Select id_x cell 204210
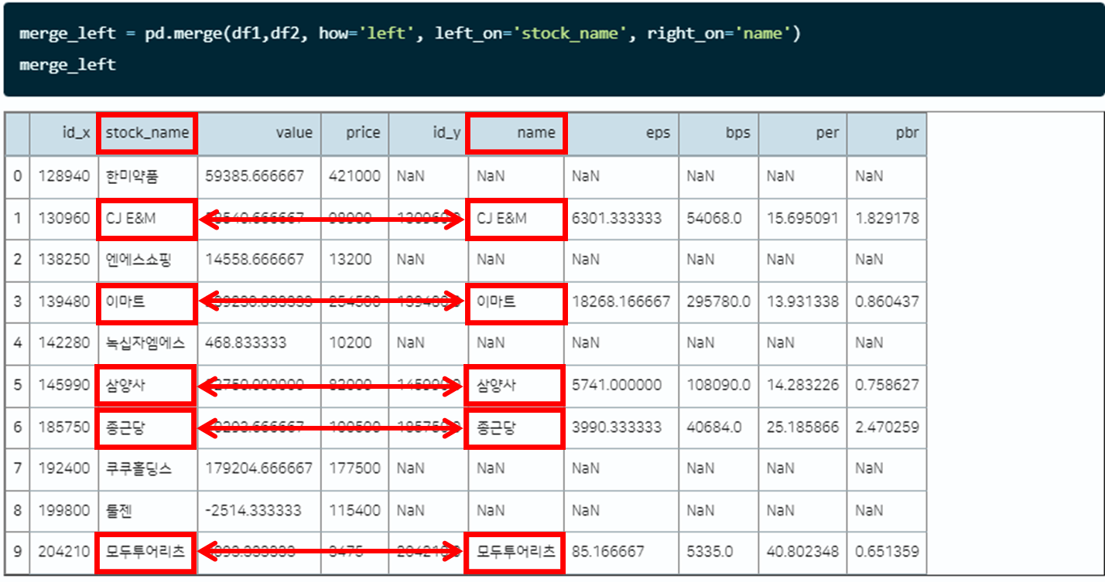The image size is (1105, 582). coord(63,552)
